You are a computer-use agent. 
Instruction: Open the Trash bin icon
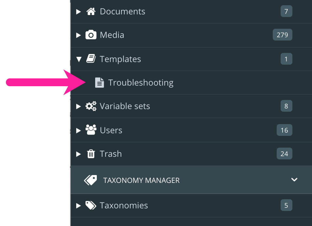(x=91, y=153)
